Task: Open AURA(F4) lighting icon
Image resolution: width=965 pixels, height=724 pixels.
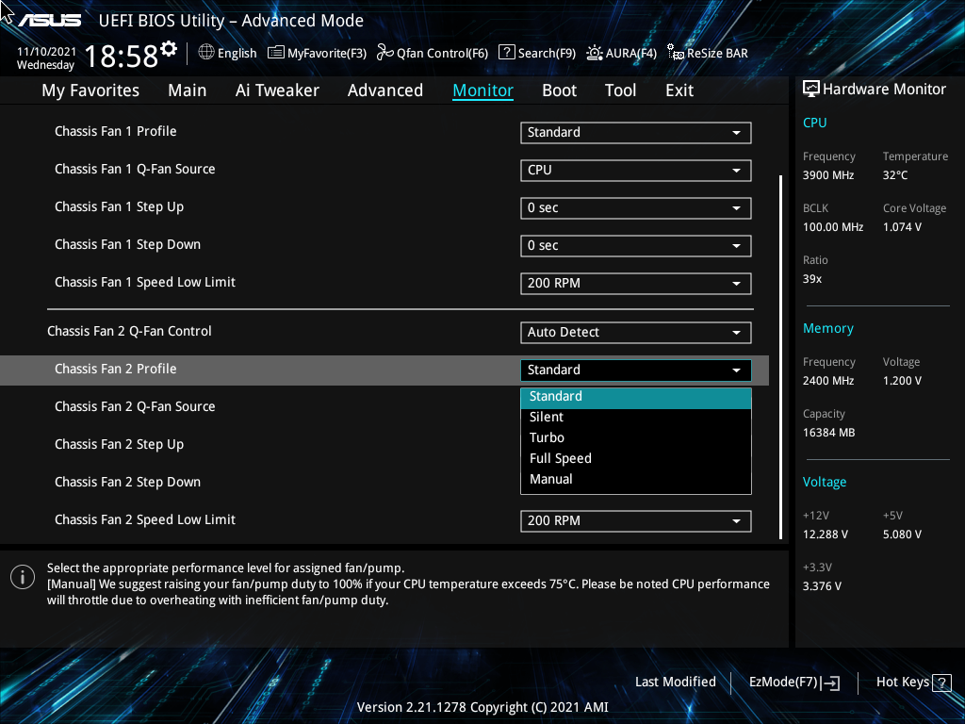Action: click(x=594, y=53)
